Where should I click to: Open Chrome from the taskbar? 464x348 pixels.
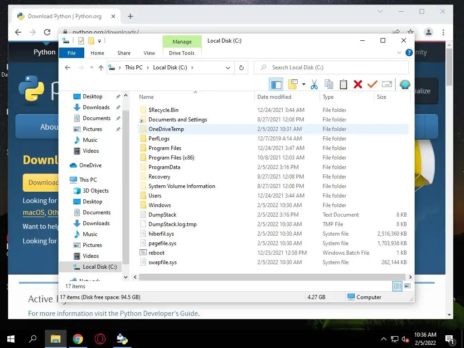pyautogui.click(x=78, y=339)
